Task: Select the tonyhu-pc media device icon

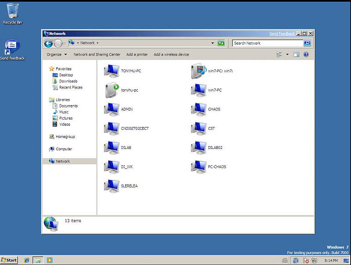Action: tap(111, 90)
